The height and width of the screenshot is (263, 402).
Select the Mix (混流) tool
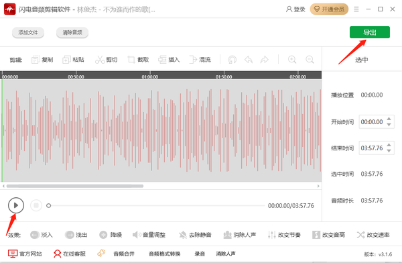(x=193, y=60)
